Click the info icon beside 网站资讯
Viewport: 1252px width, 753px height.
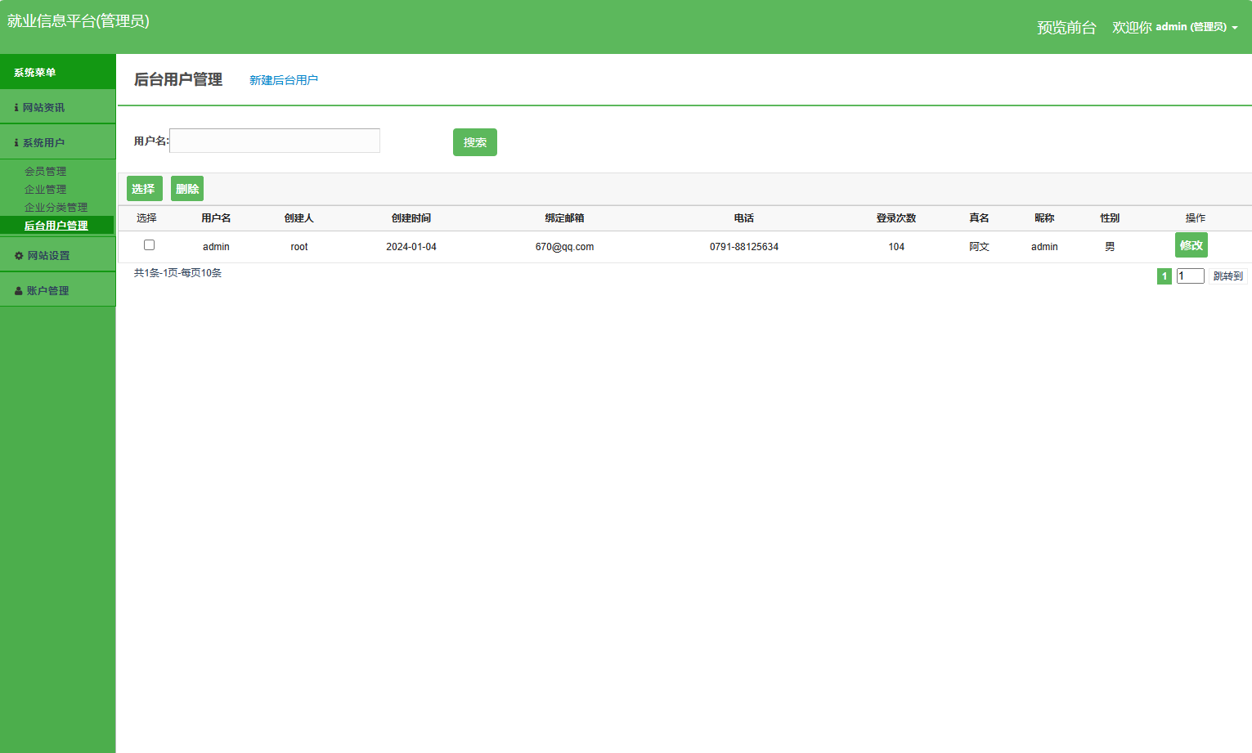pyautogui.click(x=16, y=108)
